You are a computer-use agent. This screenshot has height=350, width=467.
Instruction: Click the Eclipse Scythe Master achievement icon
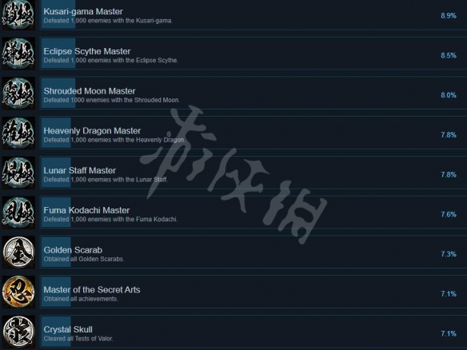(x=18, y=54)
